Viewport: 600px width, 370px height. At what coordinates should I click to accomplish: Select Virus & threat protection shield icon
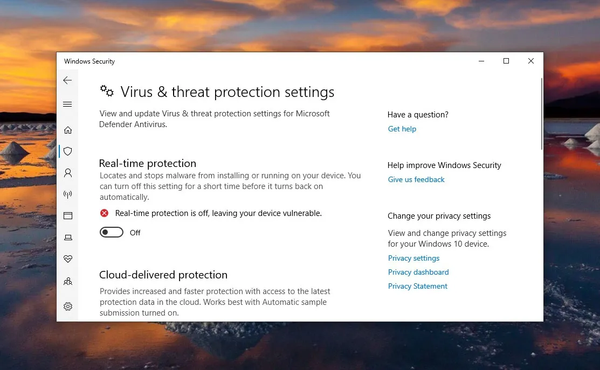[68, 151]
